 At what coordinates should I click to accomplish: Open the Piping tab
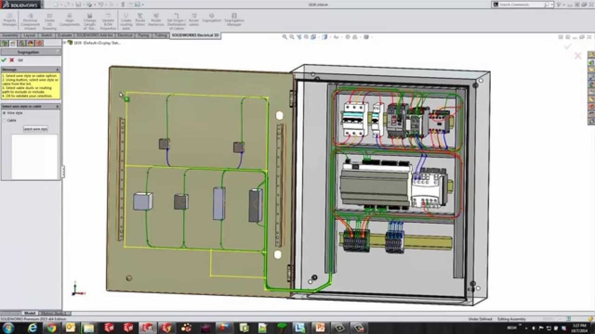pos(143,36)
